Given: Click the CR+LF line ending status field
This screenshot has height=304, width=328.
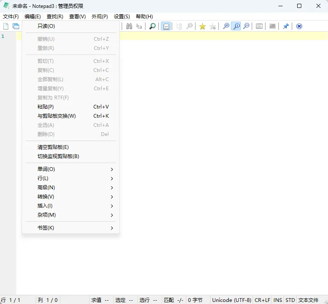Looking at the screenshot, I should click(x=262, y=300).
